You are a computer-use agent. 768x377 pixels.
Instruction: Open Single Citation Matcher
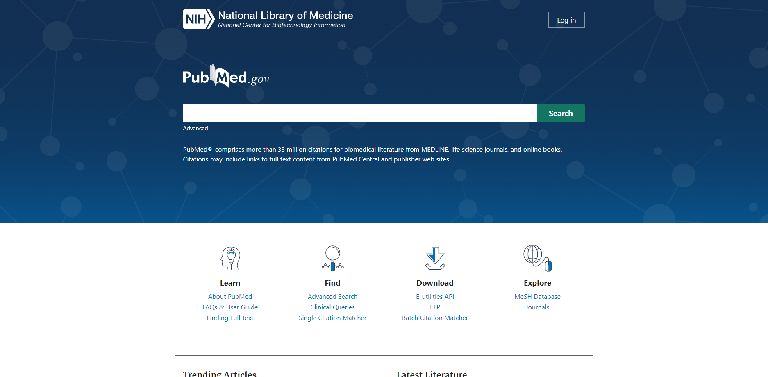[332, 318]
